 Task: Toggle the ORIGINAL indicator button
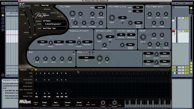tap(52, 9)
